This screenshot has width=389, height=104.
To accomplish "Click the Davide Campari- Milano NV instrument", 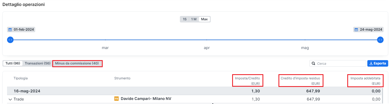I will pyautogui.click(x=146, y=99).
